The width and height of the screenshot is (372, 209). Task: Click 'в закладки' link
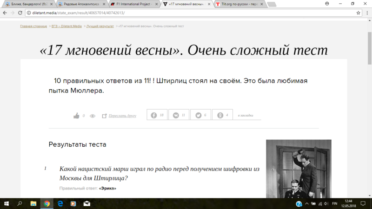[x=246, y=115]
